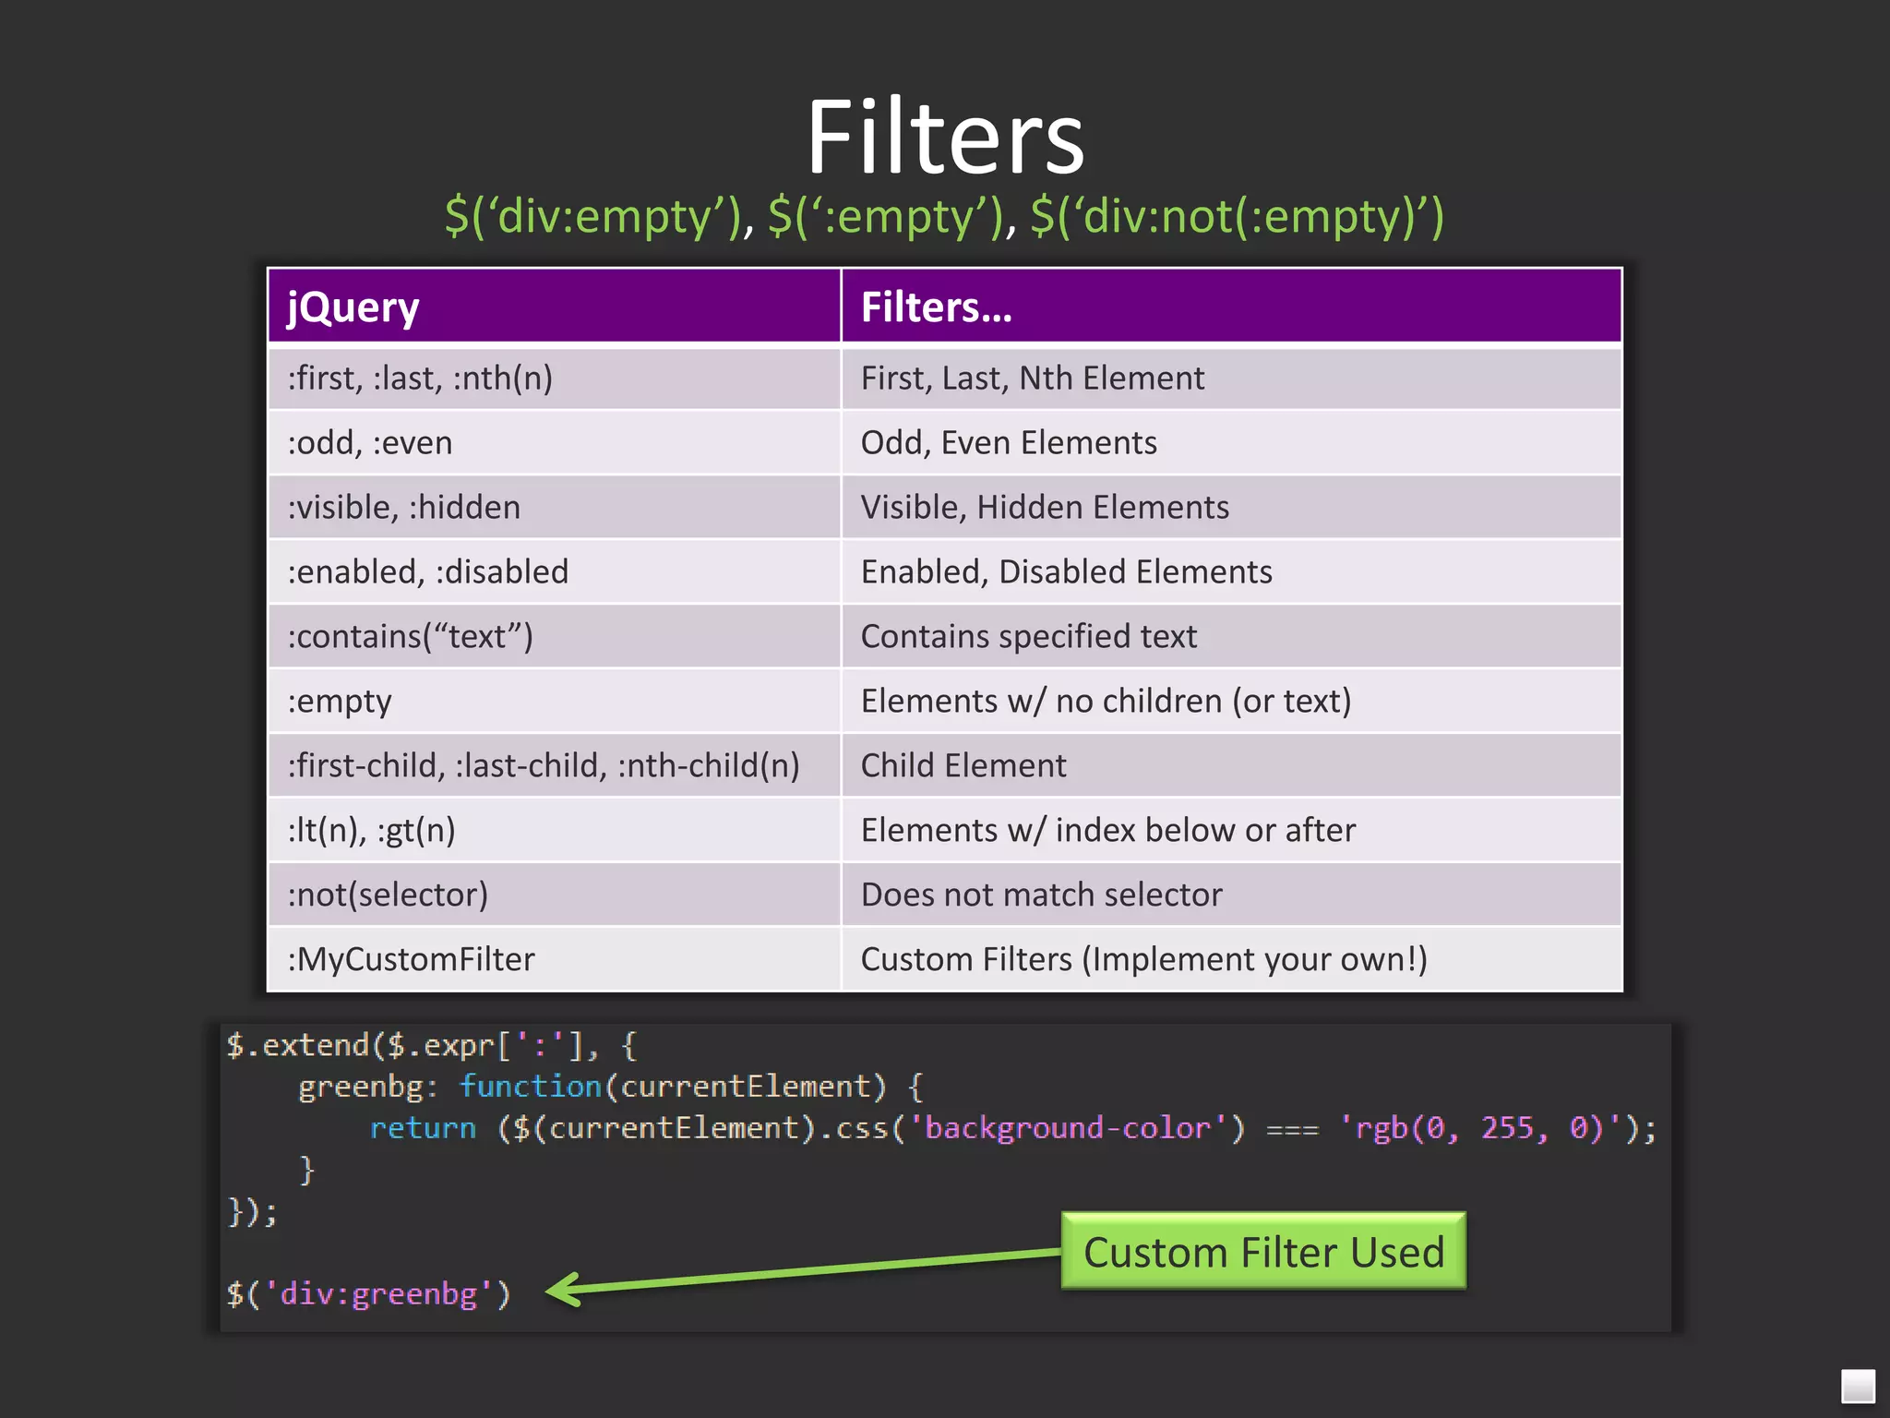The height and width of the screenshot is (1418, 1890).
Task: Click the small white square button in corner
Action: 1858,1386
